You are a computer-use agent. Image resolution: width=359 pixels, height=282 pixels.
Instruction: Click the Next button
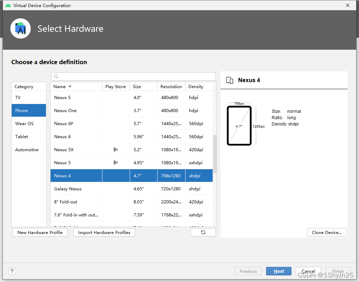pyautogui.click(x=279, y=271)
